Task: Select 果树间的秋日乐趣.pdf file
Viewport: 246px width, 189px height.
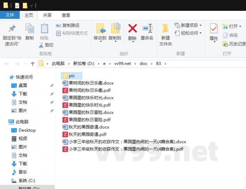Action: tap(86, 90)
